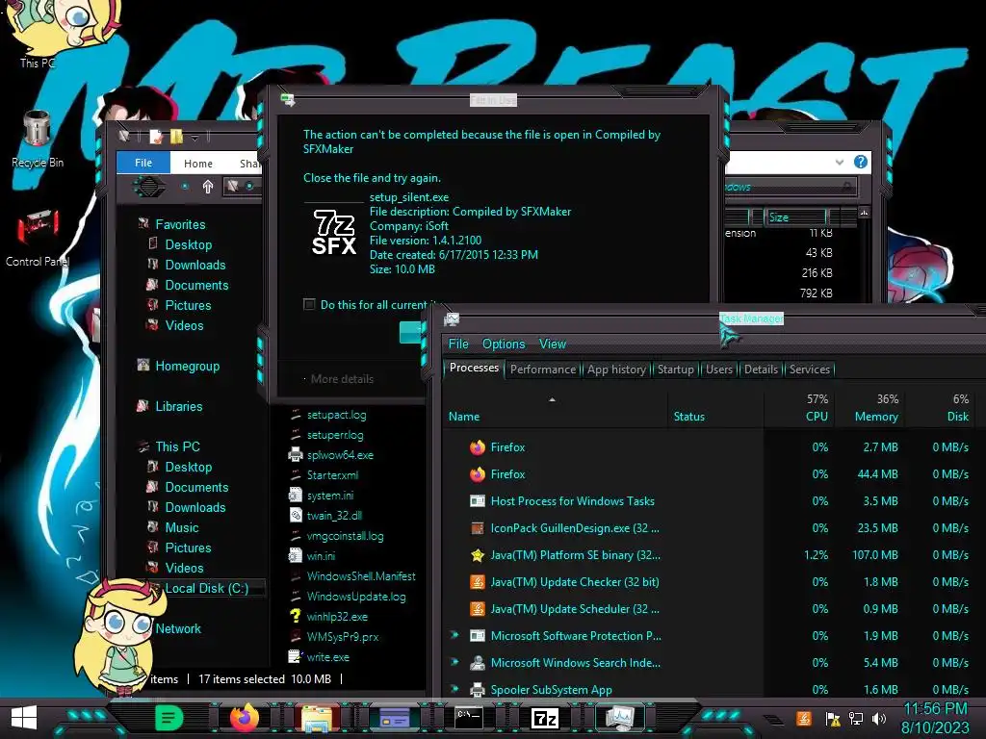Switch to the App history tab
The height and width of the screenshot is (739, 986).
point(616,369)
